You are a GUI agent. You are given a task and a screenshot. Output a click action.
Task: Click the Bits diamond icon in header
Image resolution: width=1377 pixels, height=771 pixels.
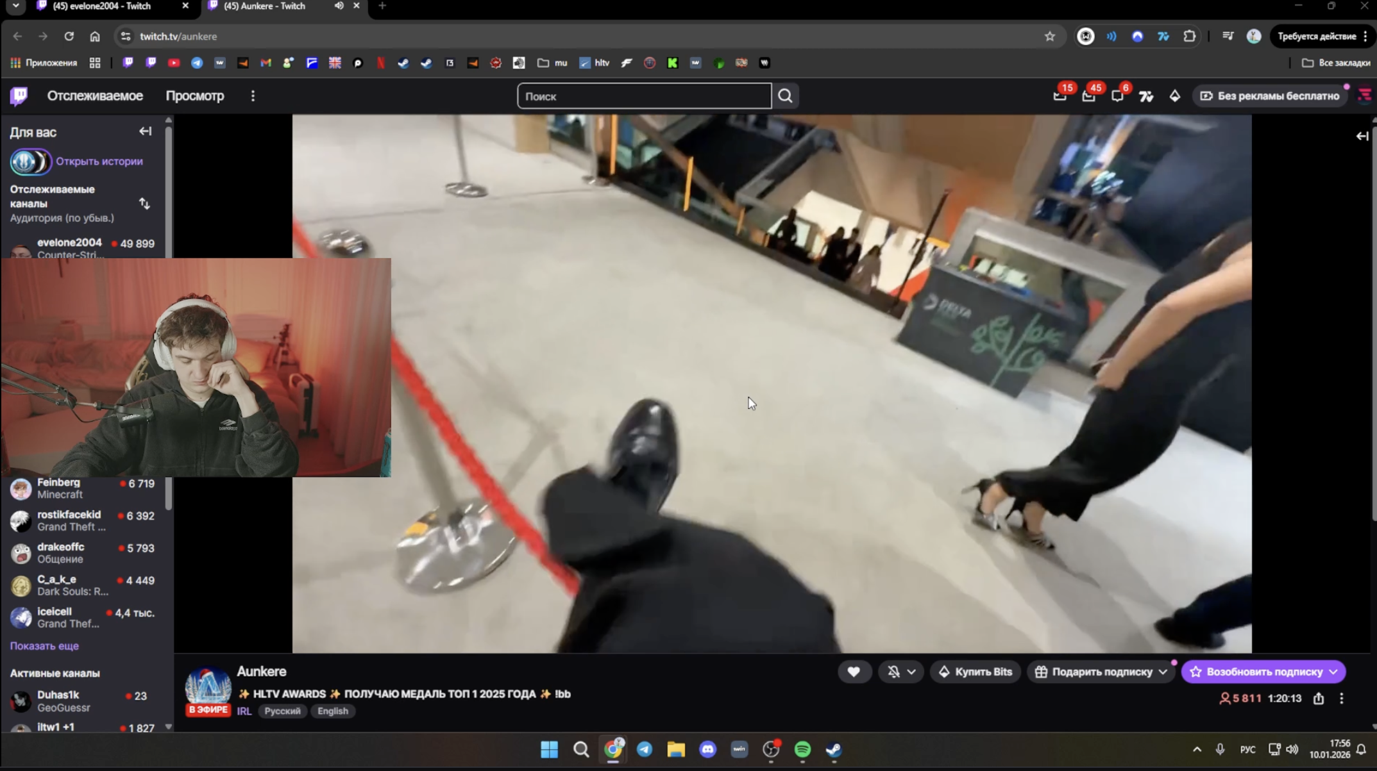tap(1174, 96)
